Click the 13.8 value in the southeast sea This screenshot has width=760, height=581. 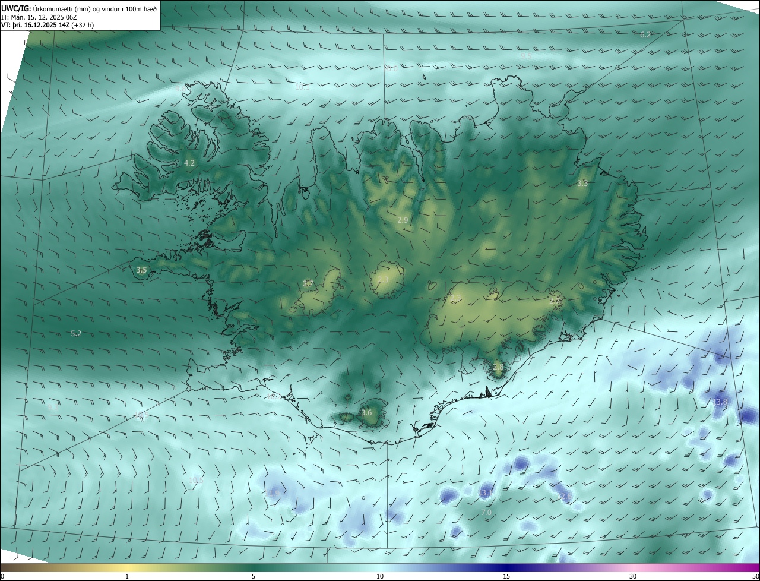click(x=720, y=402)
